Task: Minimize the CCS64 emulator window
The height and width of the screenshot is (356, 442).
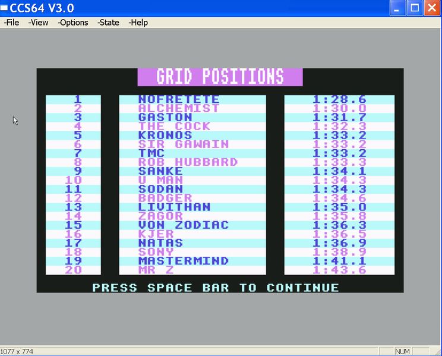Action: click(398, 8)
